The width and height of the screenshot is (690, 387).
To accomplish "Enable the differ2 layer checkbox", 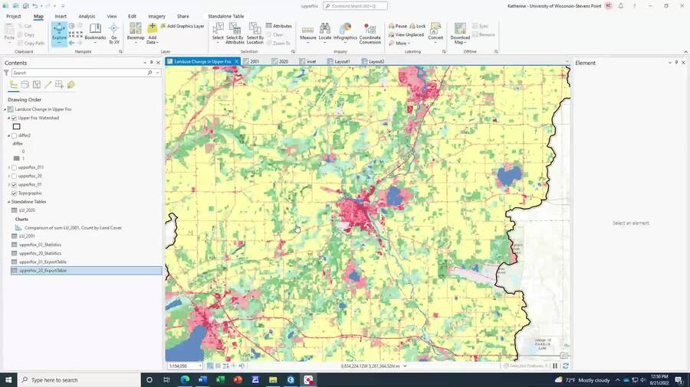I will click(14, 135).
